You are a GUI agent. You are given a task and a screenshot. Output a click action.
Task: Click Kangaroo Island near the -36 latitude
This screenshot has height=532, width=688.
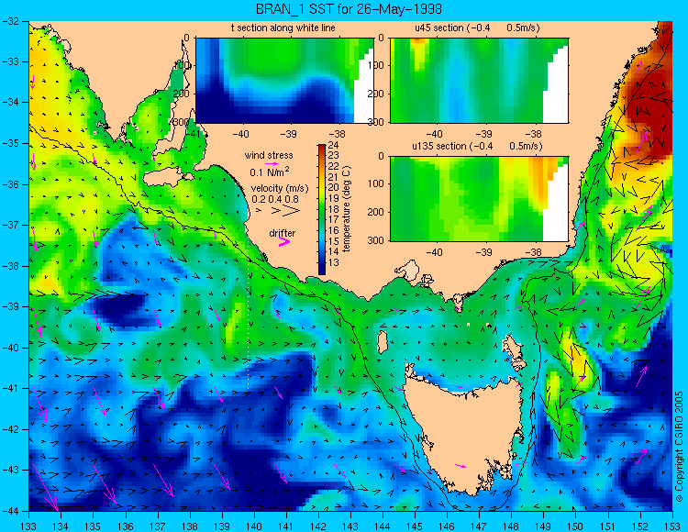(x=166, y=178)
